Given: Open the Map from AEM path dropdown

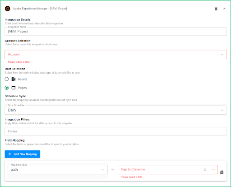Looking at the screenshot, I should [58, 170].
